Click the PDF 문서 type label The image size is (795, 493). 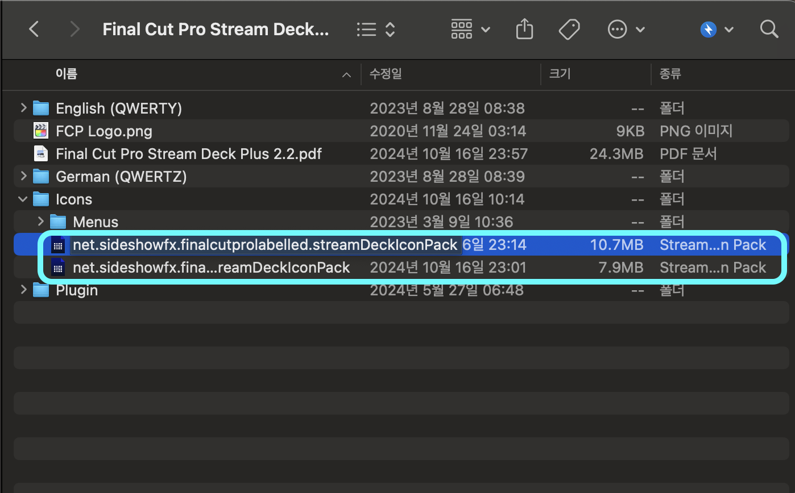[x=688, y=154]
